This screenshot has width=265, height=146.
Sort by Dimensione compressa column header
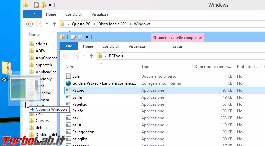213,67
